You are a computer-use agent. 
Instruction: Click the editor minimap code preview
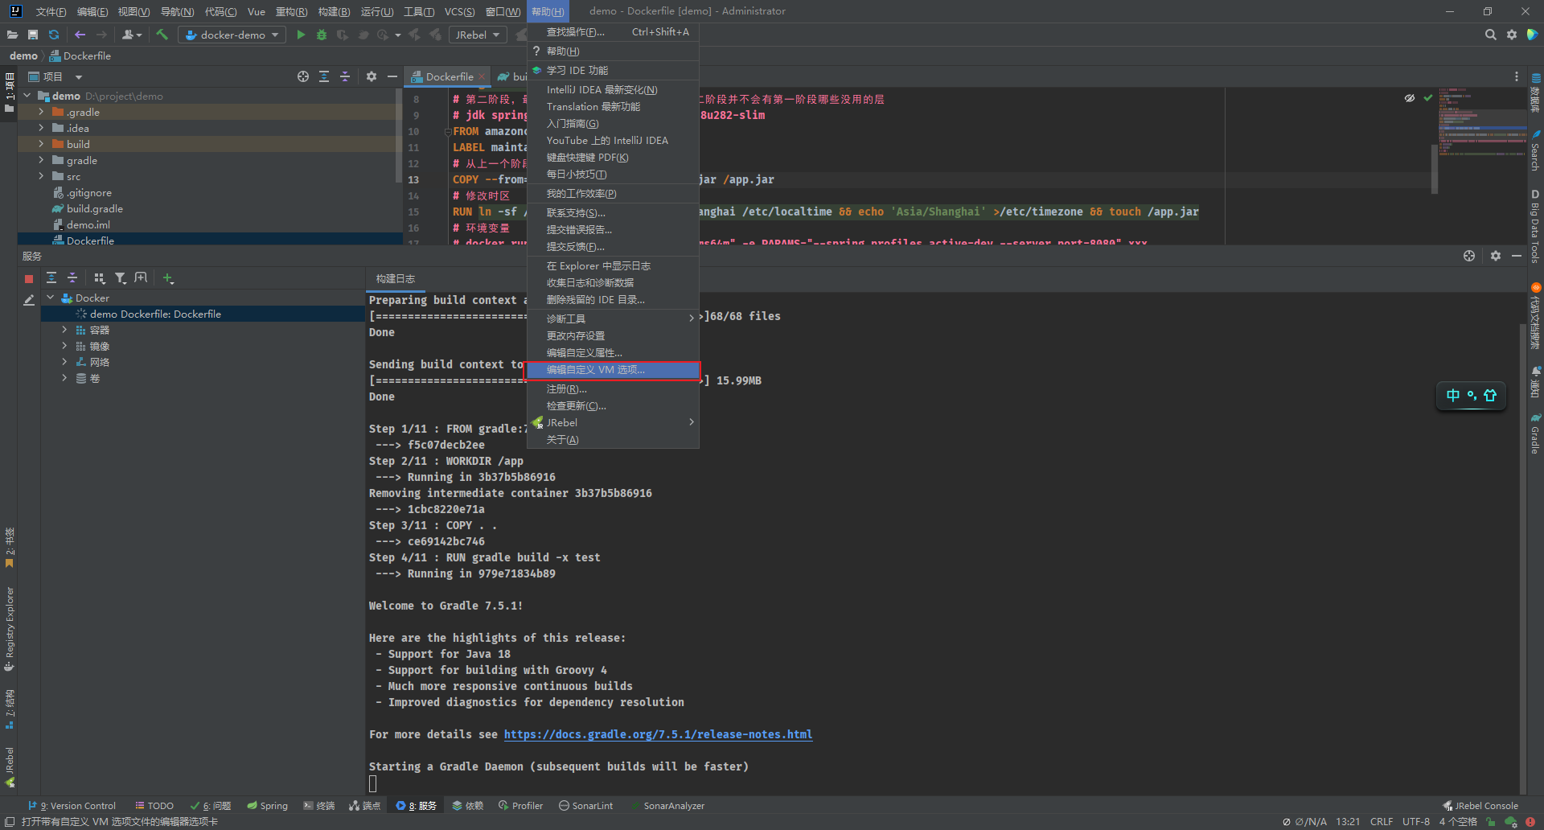[1482, 122]
